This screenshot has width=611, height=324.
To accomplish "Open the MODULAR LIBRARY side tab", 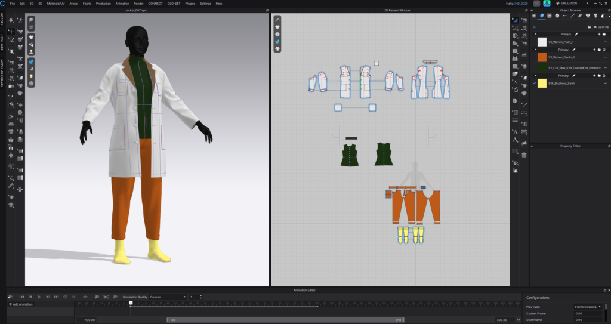I will 2,73.
